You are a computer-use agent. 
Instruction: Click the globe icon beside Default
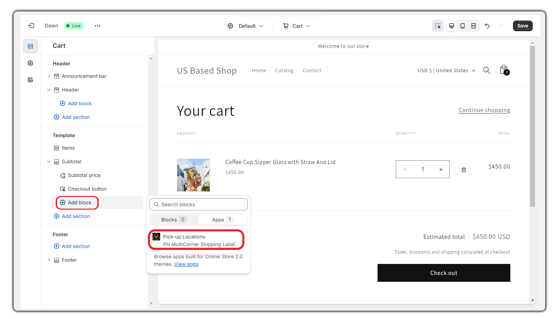click(230, 26)
